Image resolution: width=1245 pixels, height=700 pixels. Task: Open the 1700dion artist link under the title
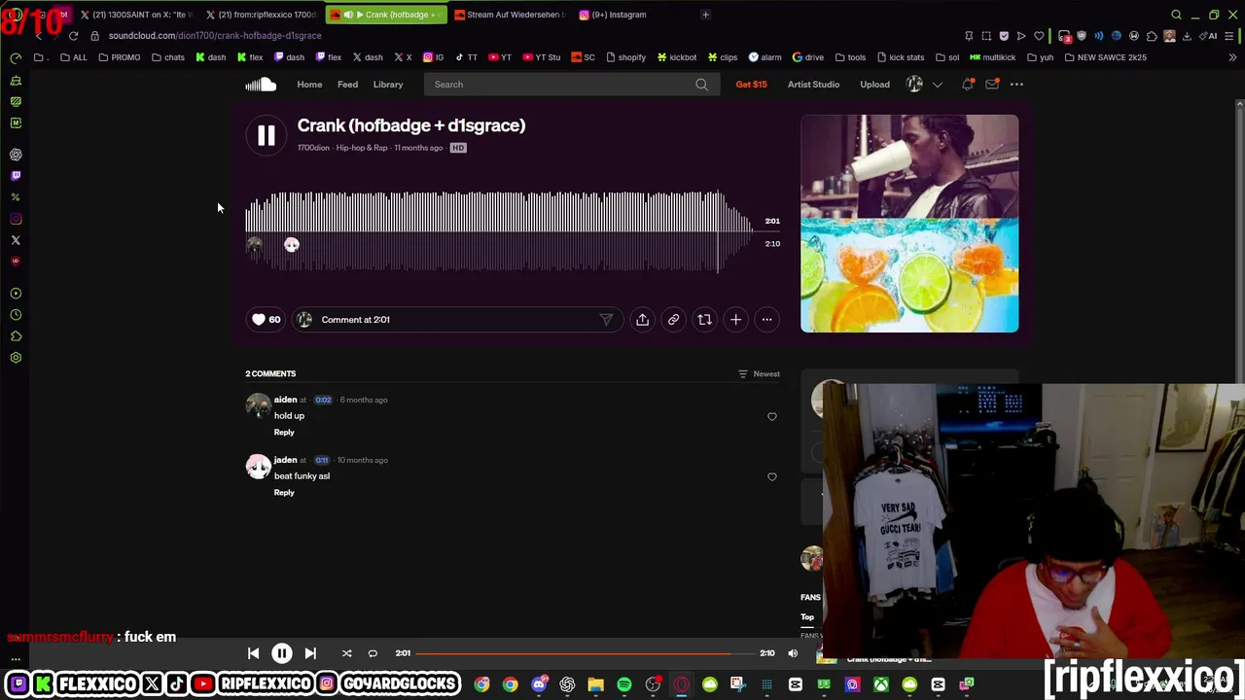click(313, 148)
